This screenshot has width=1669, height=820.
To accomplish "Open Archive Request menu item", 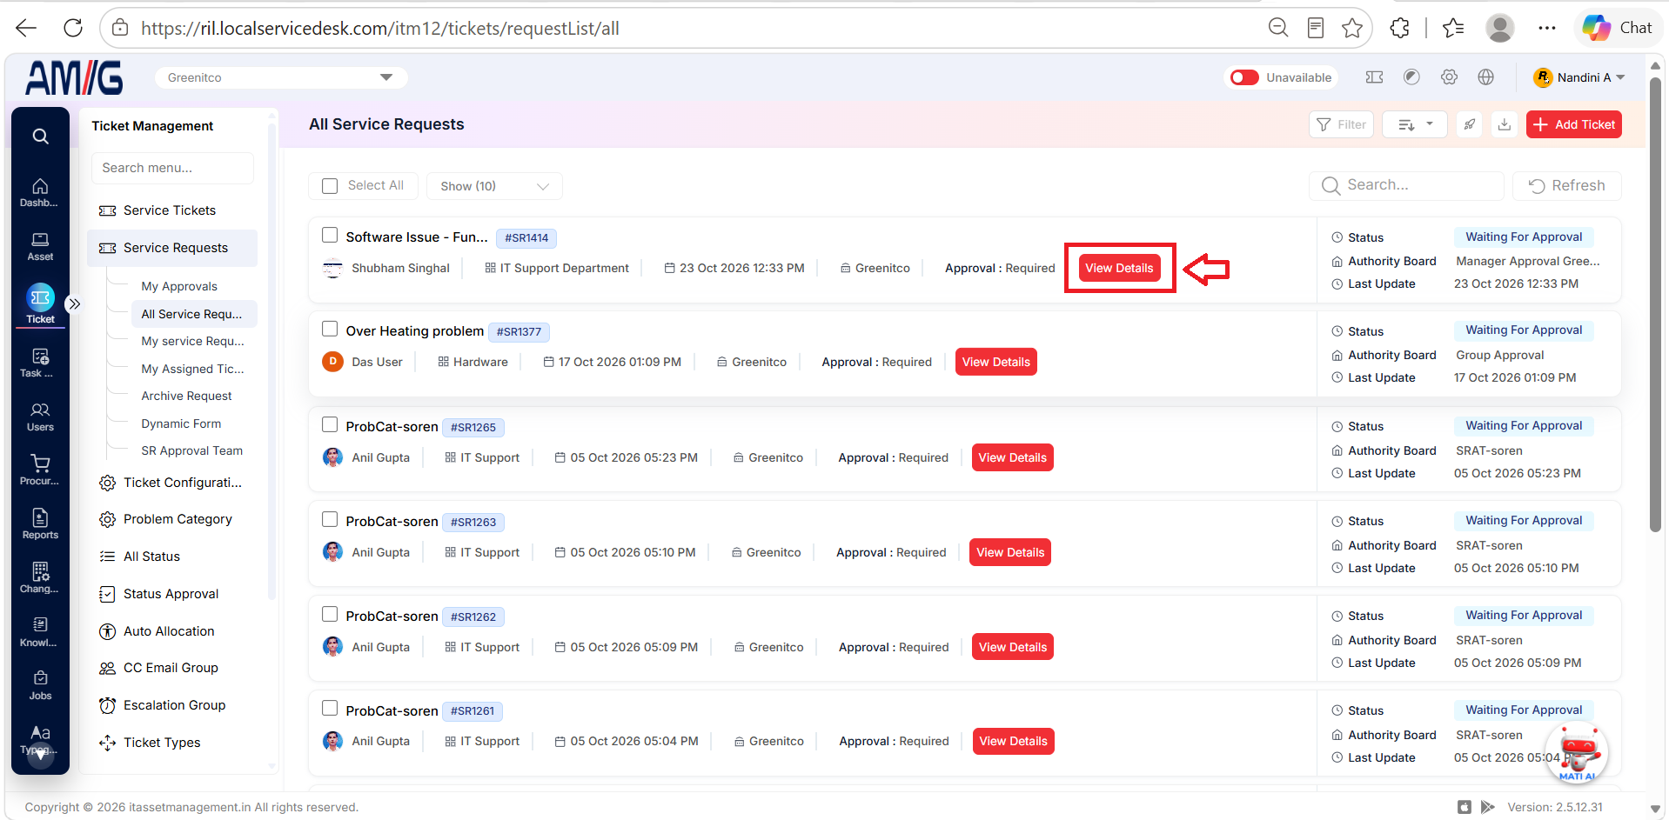I will pyautogui.click(x=186, y=396).
